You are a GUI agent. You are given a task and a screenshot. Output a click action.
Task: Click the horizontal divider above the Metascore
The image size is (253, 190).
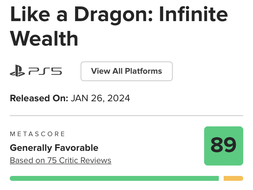(127, 116)
